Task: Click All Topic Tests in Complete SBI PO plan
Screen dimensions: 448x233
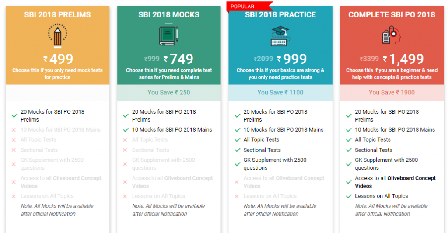Action: [x=373, y=139]
